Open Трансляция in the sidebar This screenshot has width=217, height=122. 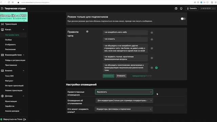(x=11, y=24)
